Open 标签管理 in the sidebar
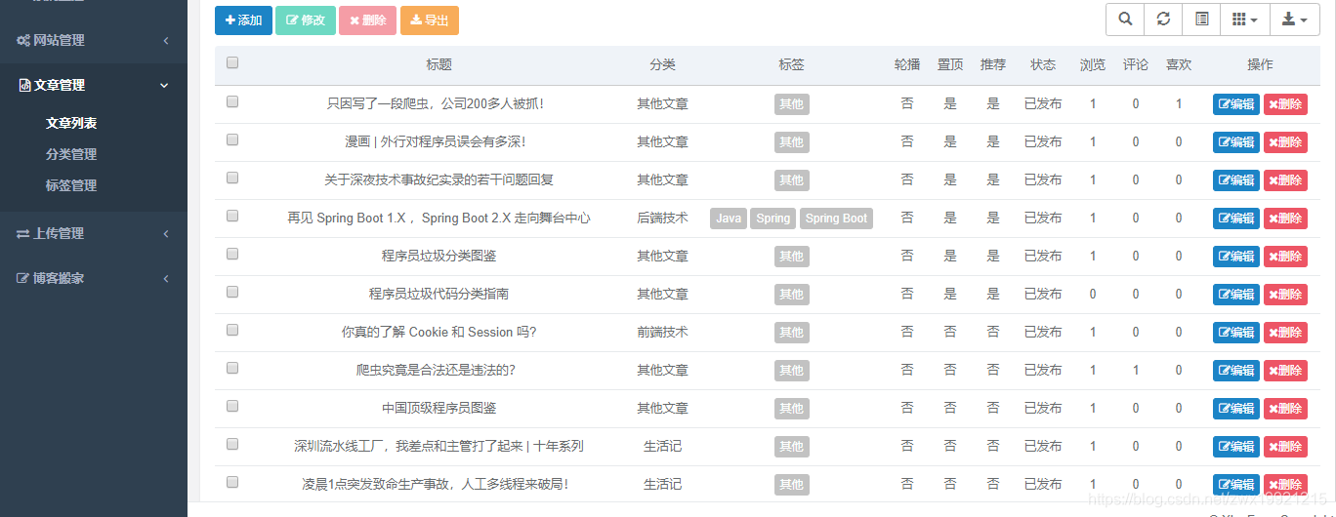Image resolution: width=1336 pixels, height=517 pixels. pos(71,185)
